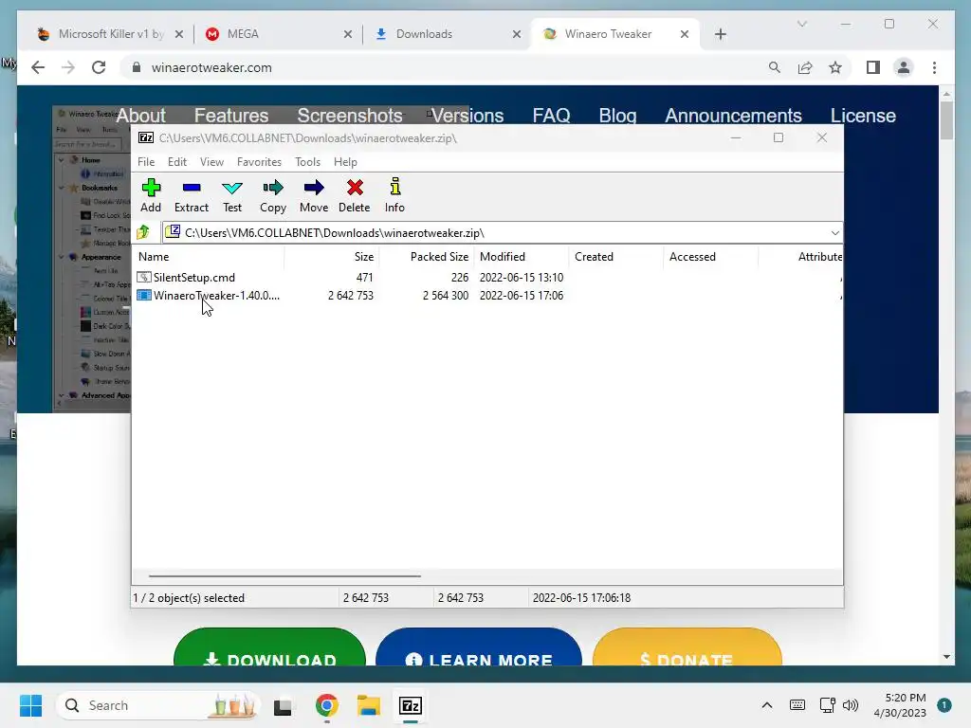Screen dimensions: 971x728
Task: Click the 7-Zip taskbar icon
Action: click(411, 705)
